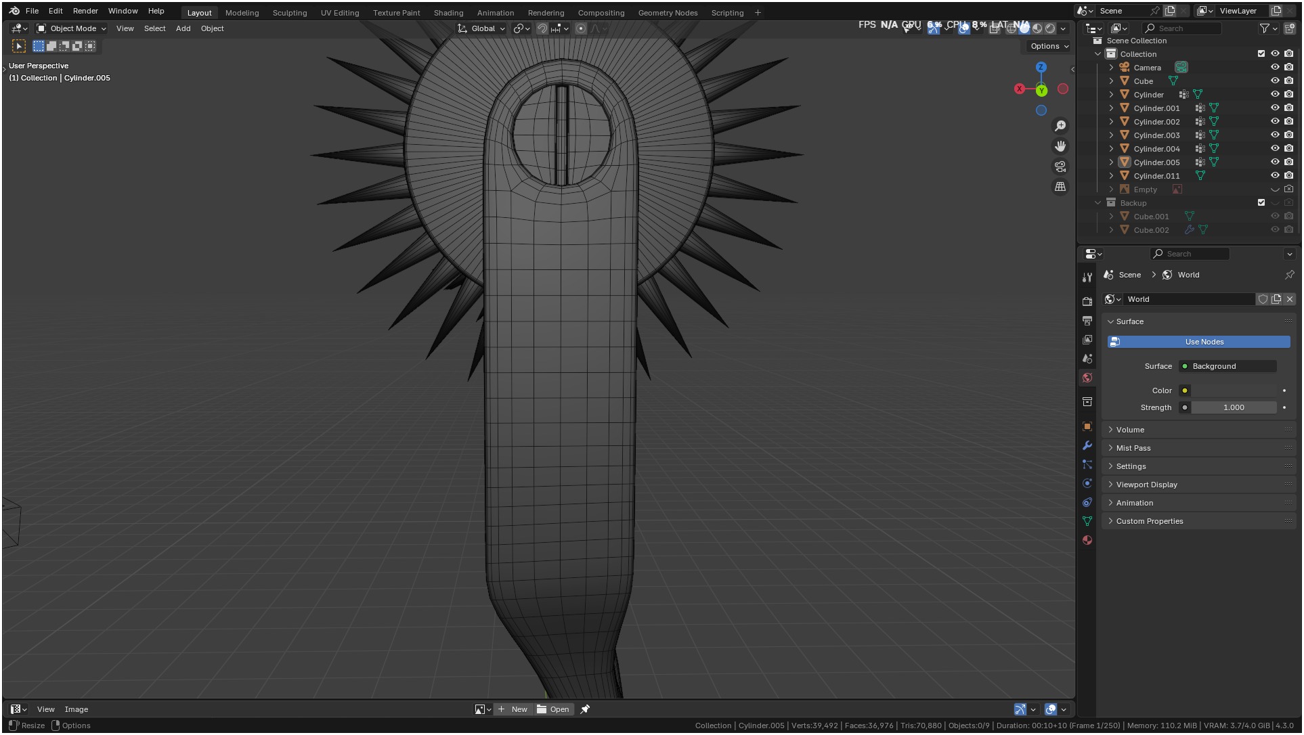This screenshot has width=1304, height=735.
Task: Open the Render menu
Action: coord(85,11)
